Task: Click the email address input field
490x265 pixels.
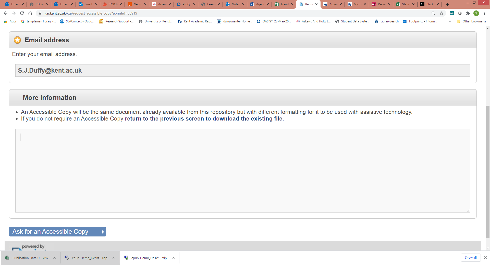Action: point(242,71)
